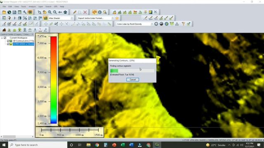Open the Atlas Shader dropdown
This screenshot has height=148, width=264.
(x=61, y=18)
